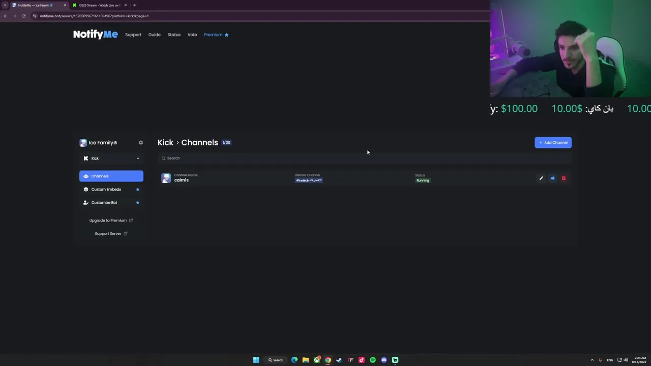Click the #twitch Discord channel tag
The height and width of the screenshot is (366, 651).
[309, 180]
